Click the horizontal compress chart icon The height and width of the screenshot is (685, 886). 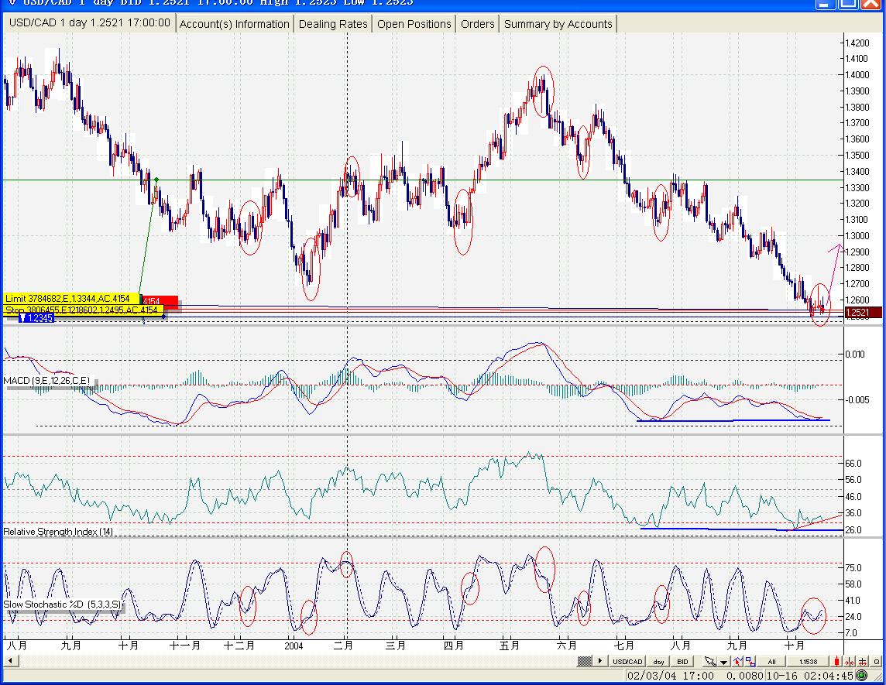click(x=850, y=661)
